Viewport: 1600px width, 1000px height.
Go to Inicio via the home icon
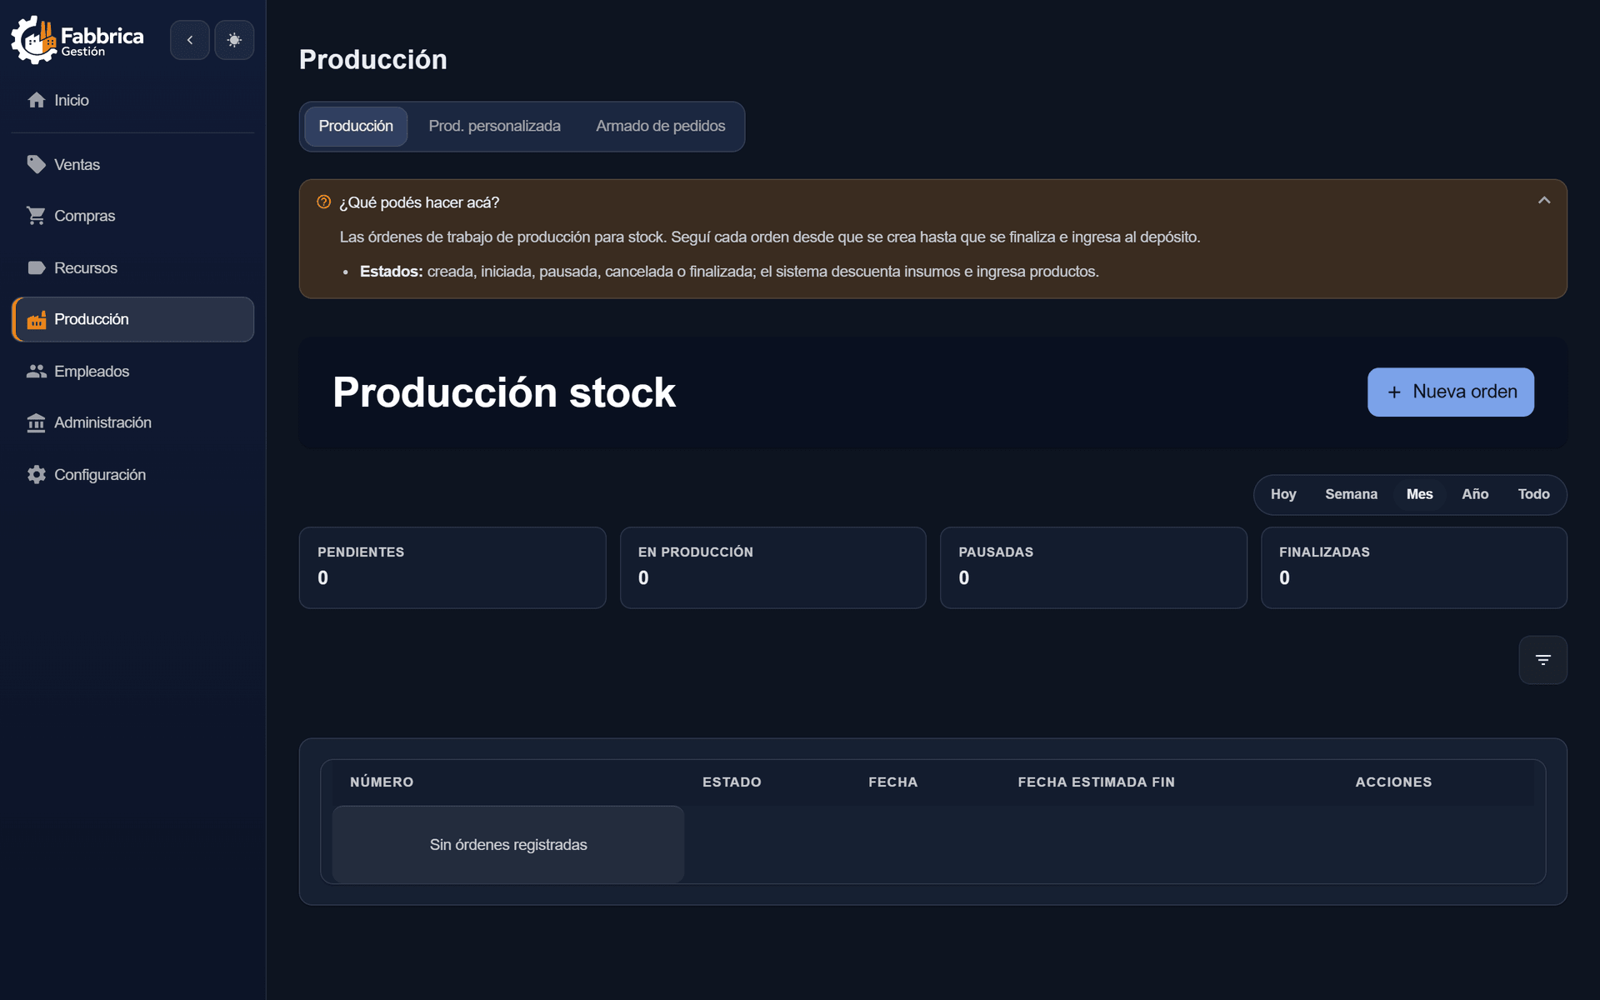(x=36, y=100)
